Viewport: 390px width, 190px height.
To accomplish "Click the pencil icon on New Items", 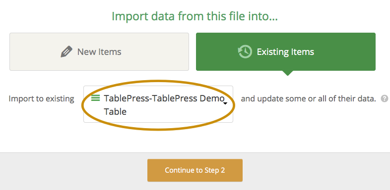I will pyautogui.click(x=66, y=51).
